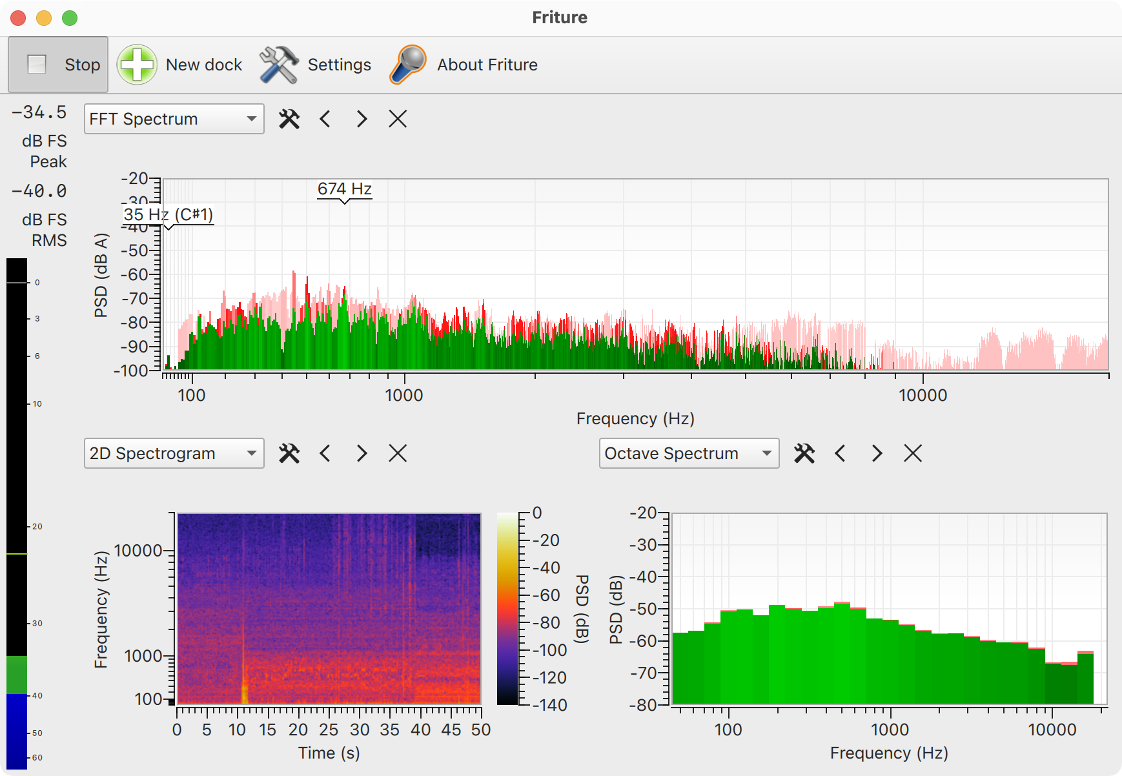Close the 2D Spectrogram dock
Screen dimensions: 1122x776
click(398, 453)
